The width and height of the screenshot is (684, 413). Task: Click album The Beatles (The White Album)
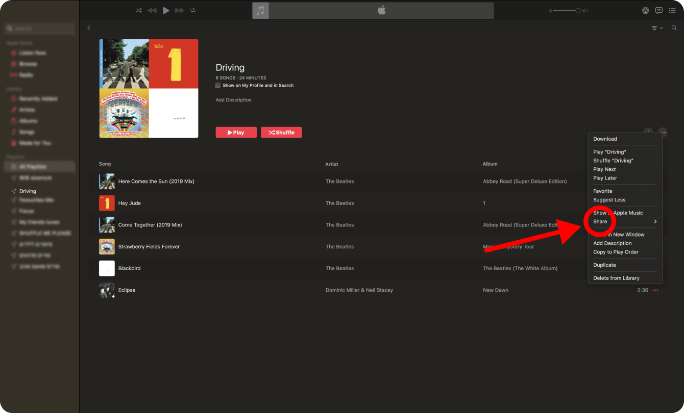click(520, 268)
